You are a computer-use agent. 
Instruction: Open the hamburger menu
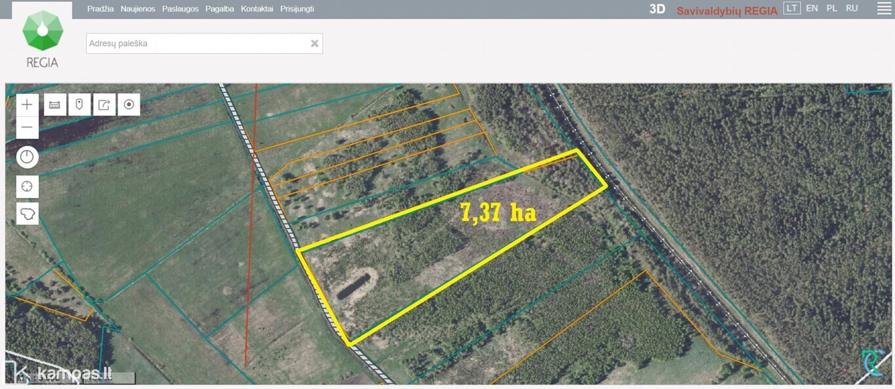tap(884, 8)
